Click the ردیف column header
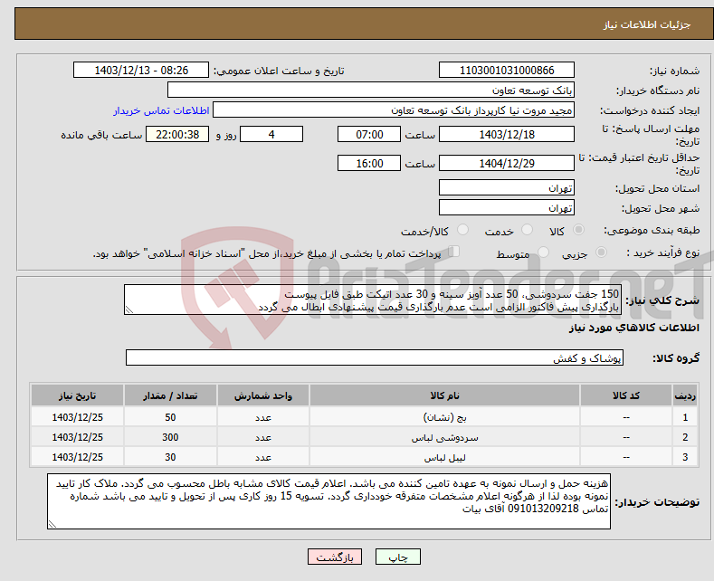This screenshot has width=714, height=581. tap(685, 395)
